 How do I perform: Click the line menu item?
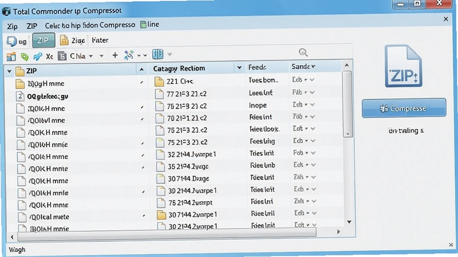click(149, 25)
